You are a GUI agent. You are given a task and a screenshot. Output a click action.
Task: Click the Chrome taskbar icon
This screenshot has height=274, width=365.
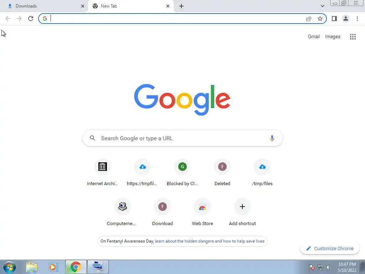point(76,267)
